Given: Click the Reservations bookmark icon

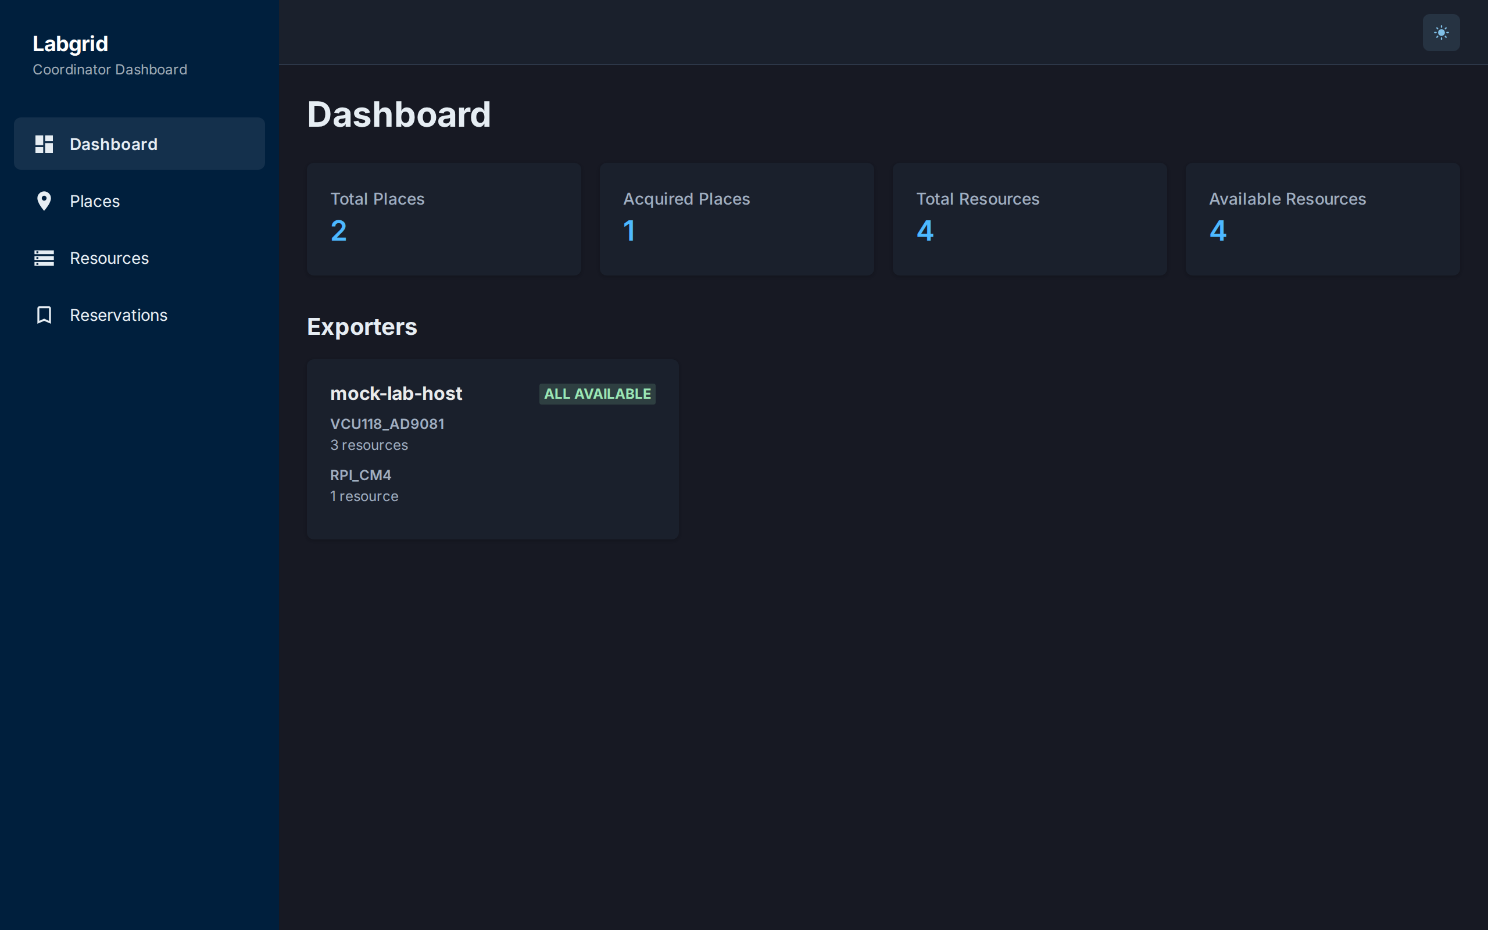Looking at the screenshot, I should 44,315.
